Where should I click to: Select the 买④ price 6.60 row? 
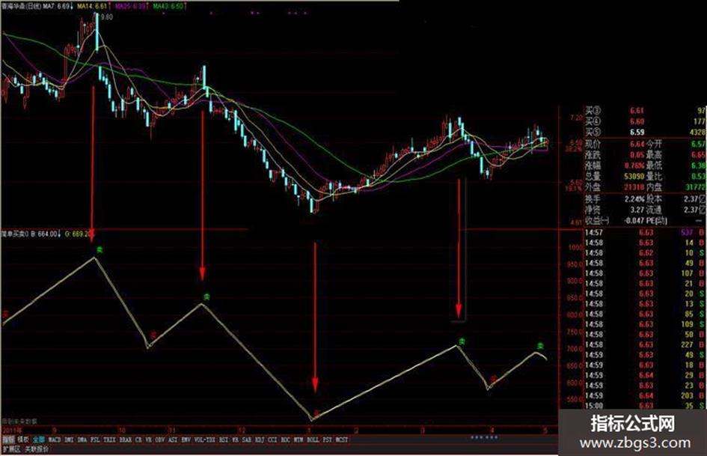(645, 121)
